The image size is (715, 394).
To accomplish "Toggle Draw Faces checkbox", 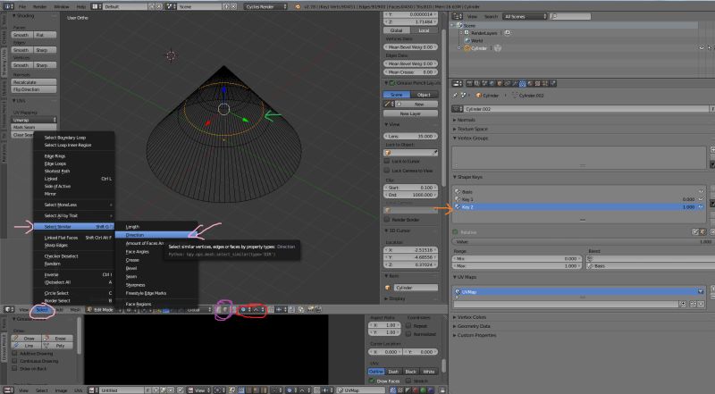I will 372,381.
